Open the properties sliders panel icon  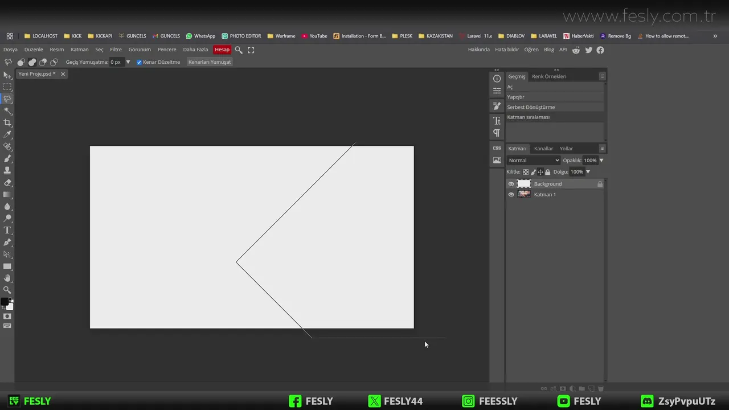[x=497, y=91]
